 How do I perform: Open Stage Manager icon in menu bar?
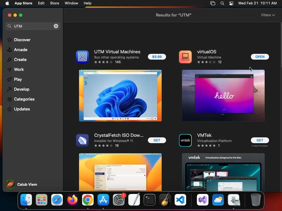tap(213, 3)
